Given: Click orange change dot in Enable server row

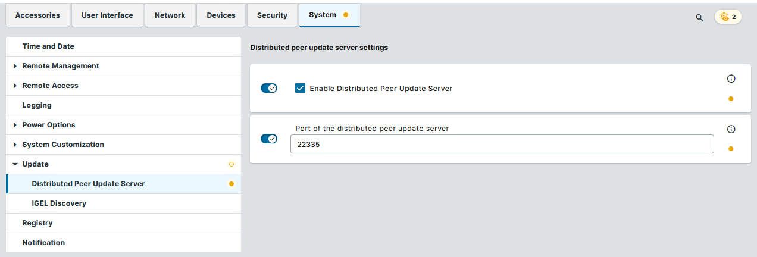Looking at the screenshot, I should coord(731,99).
